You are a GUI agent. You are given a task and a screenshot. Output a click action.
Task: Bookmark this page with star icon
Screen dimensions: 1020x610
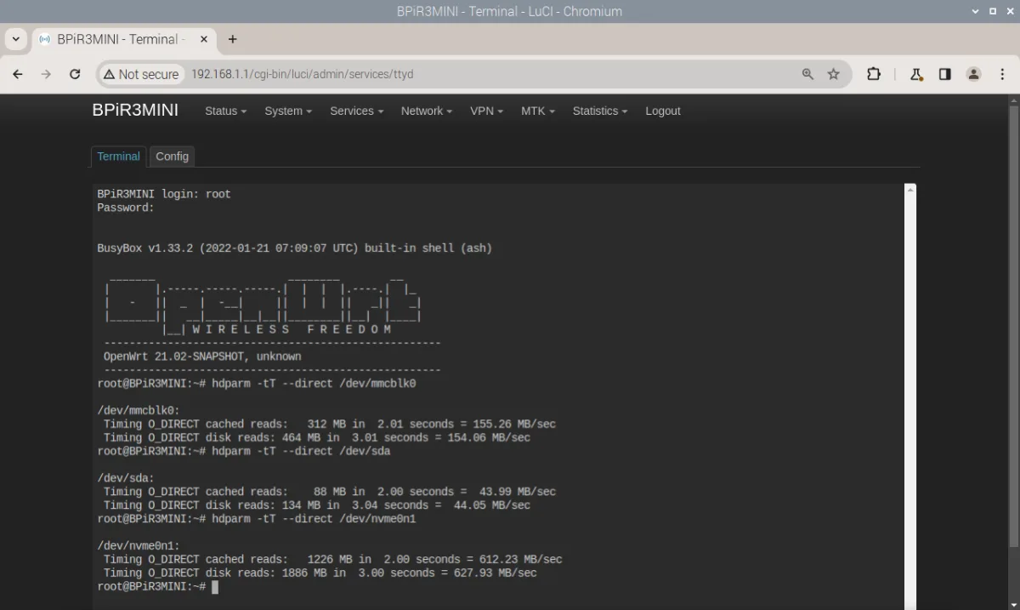tap(833, 74)
